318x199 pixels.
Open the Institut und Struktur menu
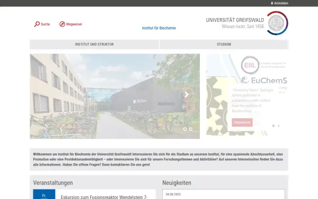point(94,44)
